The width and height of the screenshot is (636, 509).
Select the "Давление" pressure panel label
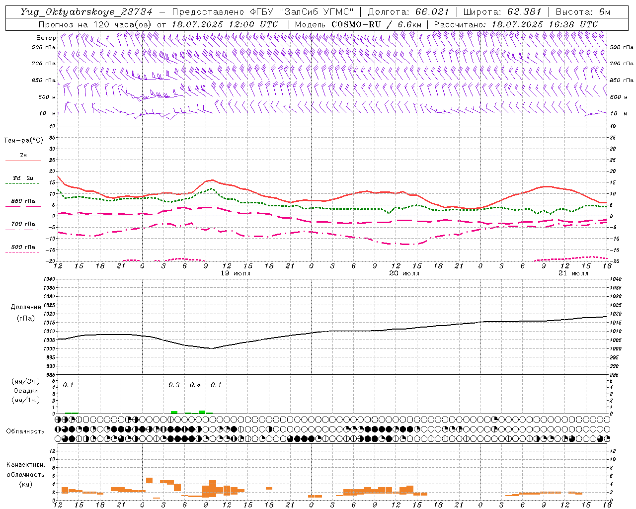tap(26, 307)
